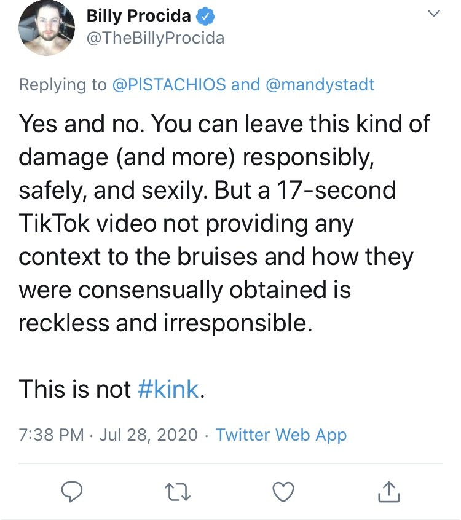Viewport: 461px width, 520px height.
Task: Click the phrase 'reckless and irresponsible'
Action: 165,323
